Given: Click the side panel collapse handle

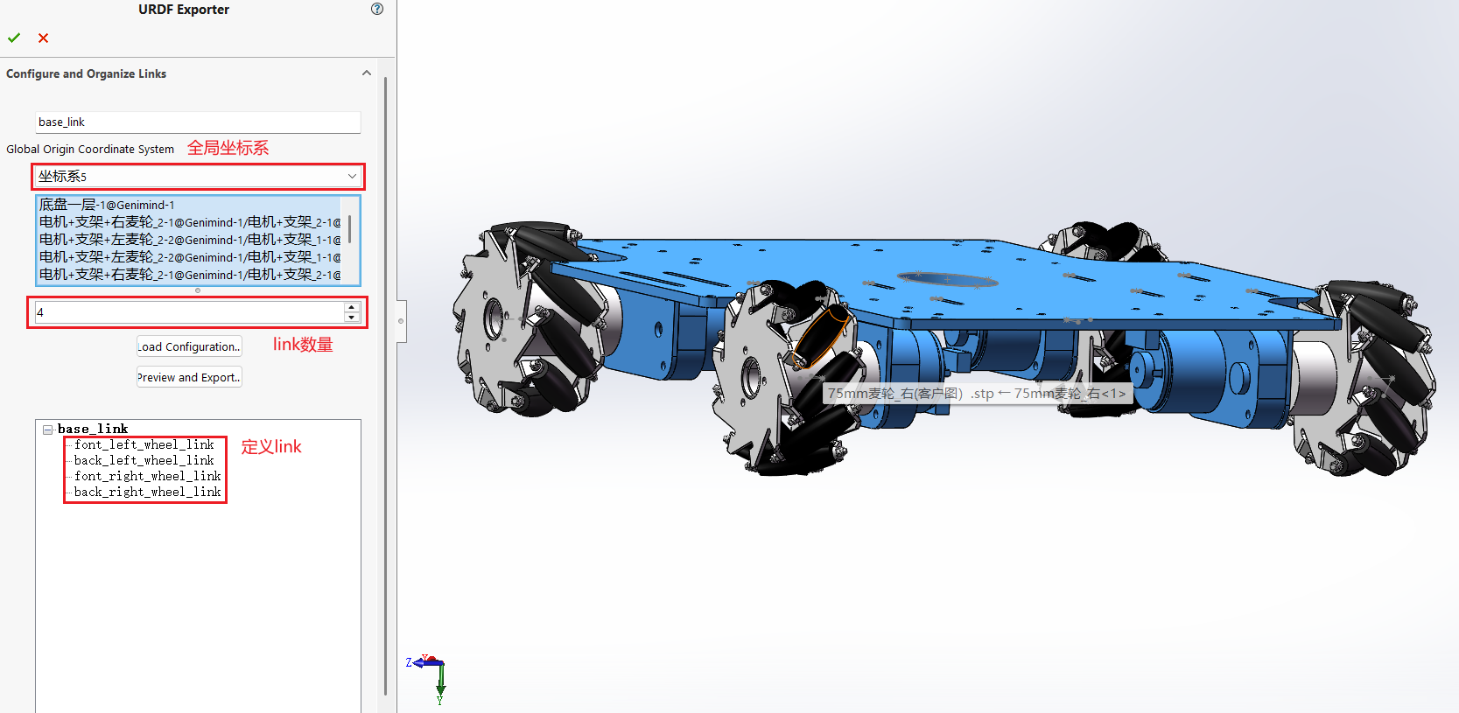Looking at the screenshot, I should (401, 321).
